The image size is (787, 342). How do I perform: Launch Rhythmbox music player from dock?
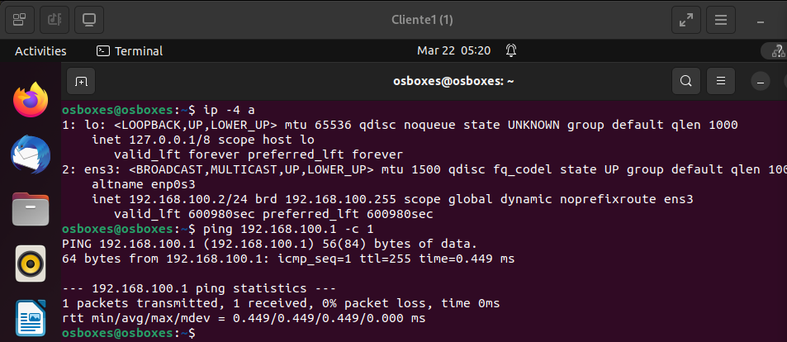(x=31, y=264)
